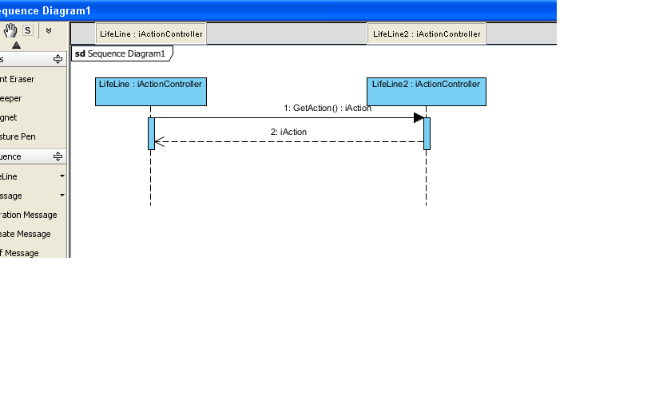Open the LifeLine tool dropdown arrow

click(62, 176)
